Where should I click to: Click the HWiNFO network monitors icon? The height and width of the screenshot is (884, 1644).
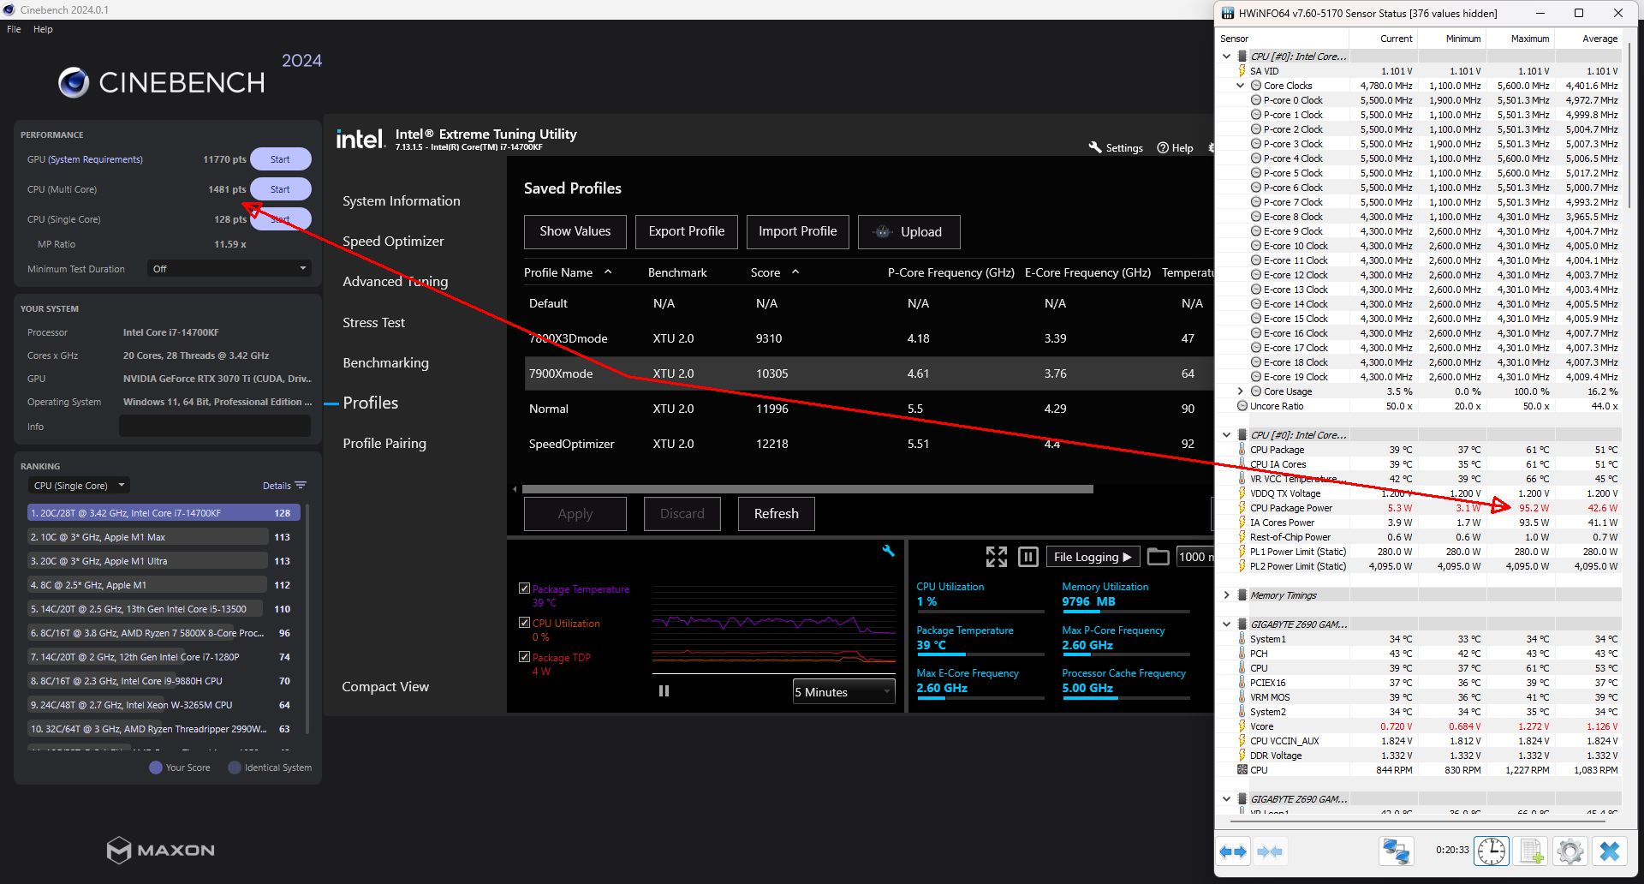coord(1397,851)
